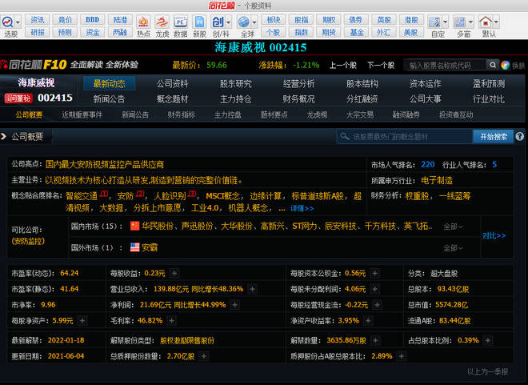Switch to the 股东研究 tab
This screenshot has height=385, width=528.
click(x=236, y=83)
